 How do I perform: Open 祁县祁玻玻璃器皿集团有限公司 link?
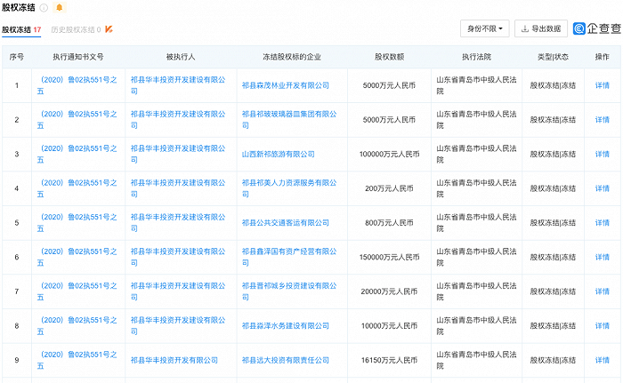click(288, 119)
